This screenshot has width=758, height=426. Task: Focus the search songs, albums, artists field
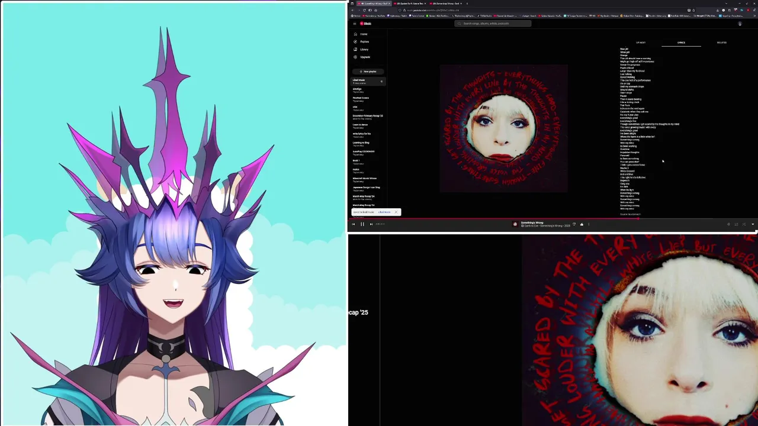[493, 24]
